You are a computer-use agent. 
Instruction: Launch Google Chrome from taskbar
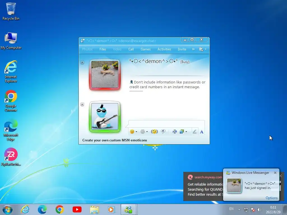[59, 209]
